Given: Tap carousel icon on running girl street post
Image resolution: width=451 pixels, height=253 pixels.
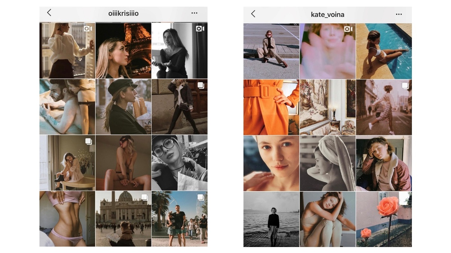Looking at the screenshot, I should click(405, 86).
